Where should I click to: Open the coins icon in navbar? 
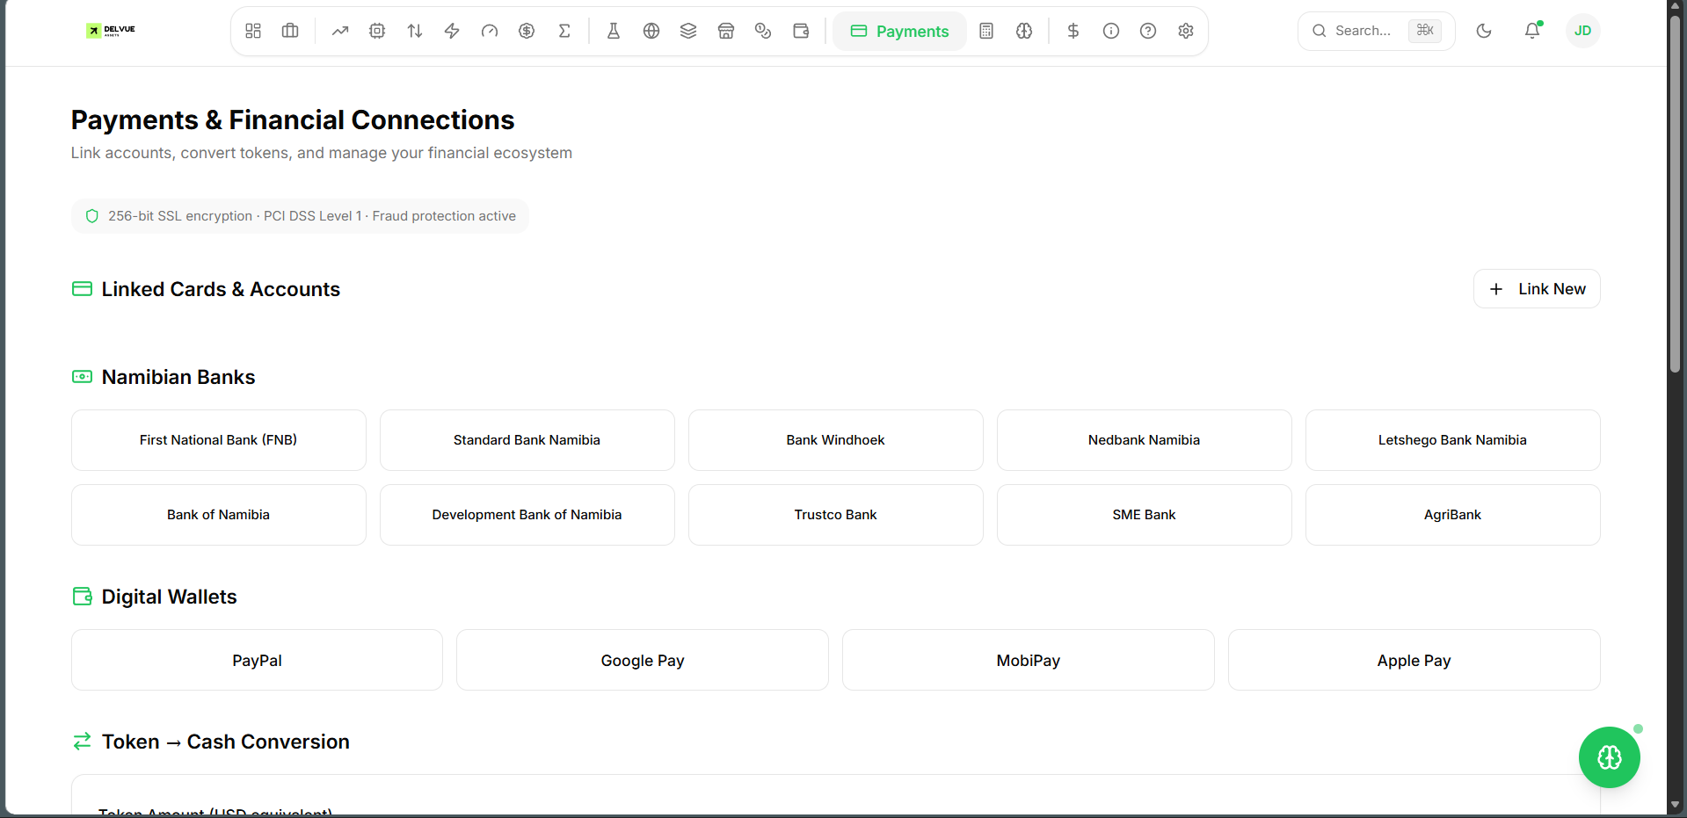763,31
